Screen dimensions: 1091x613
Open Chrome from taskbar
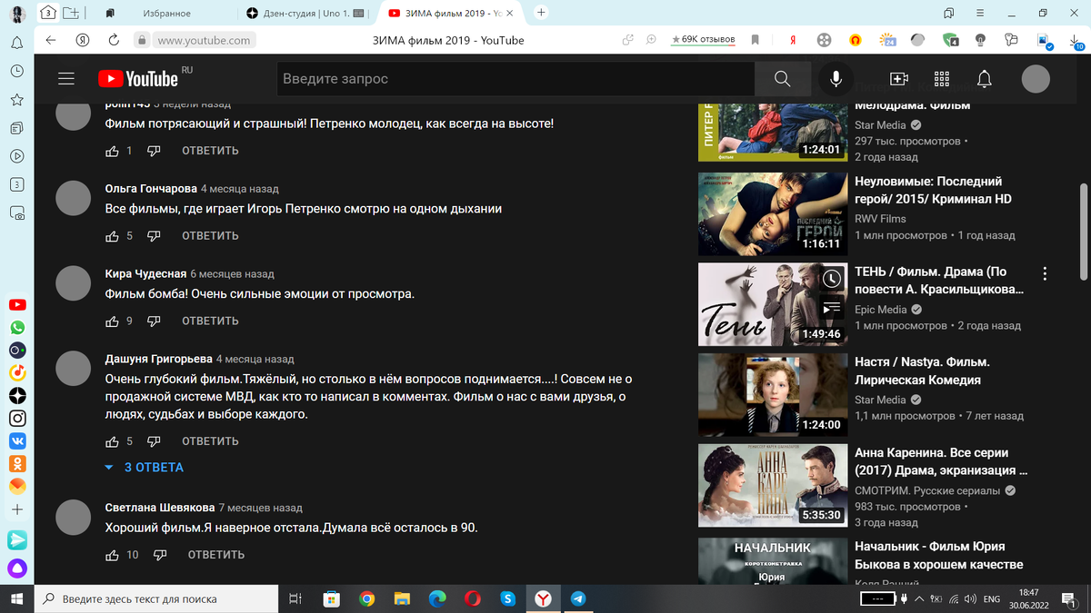(x=366, y=598)
